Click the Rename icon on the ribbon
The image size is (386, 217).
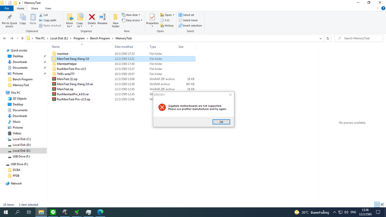[x=103, y=19]
